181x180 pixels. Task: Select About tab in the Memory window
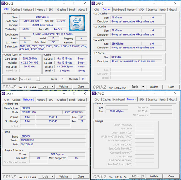tap(172, 100)
